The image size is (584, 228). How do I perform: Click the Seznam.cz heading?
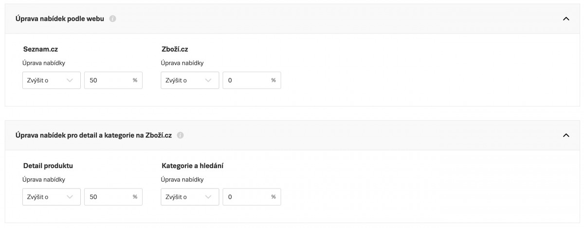click(40, 49)
